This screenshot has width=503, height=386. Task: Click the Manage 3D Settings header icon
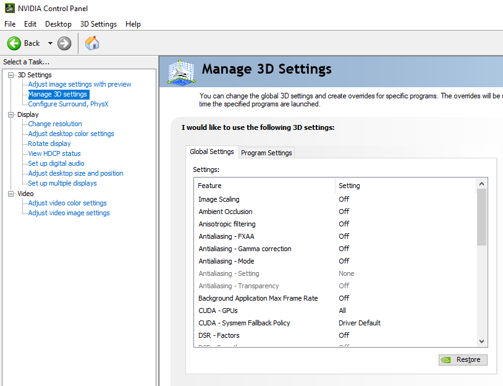coord(181,72)
